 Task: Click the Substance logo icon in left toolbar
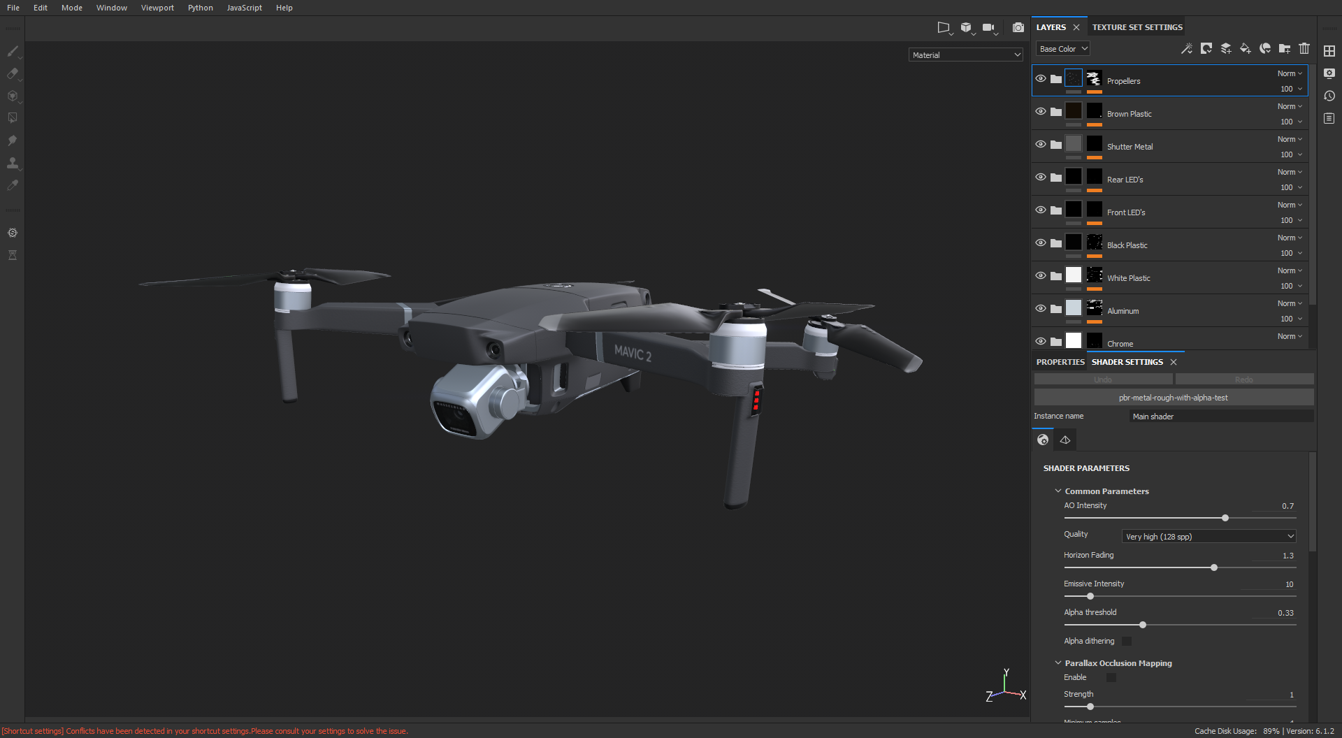click(13, 233)
